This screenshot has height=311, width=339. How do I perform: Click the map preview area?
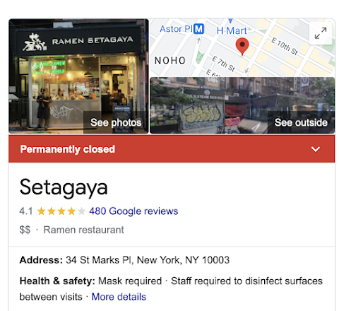(242, 47)
